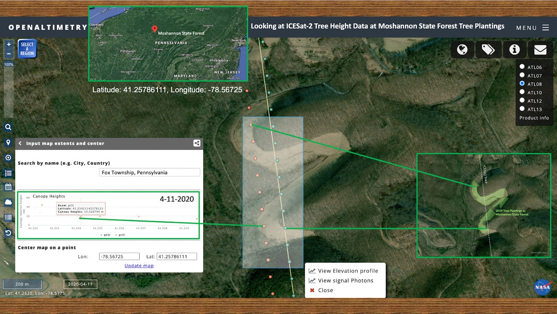Zoom out with the minus button
557x314 pixels.
(9, 54)
